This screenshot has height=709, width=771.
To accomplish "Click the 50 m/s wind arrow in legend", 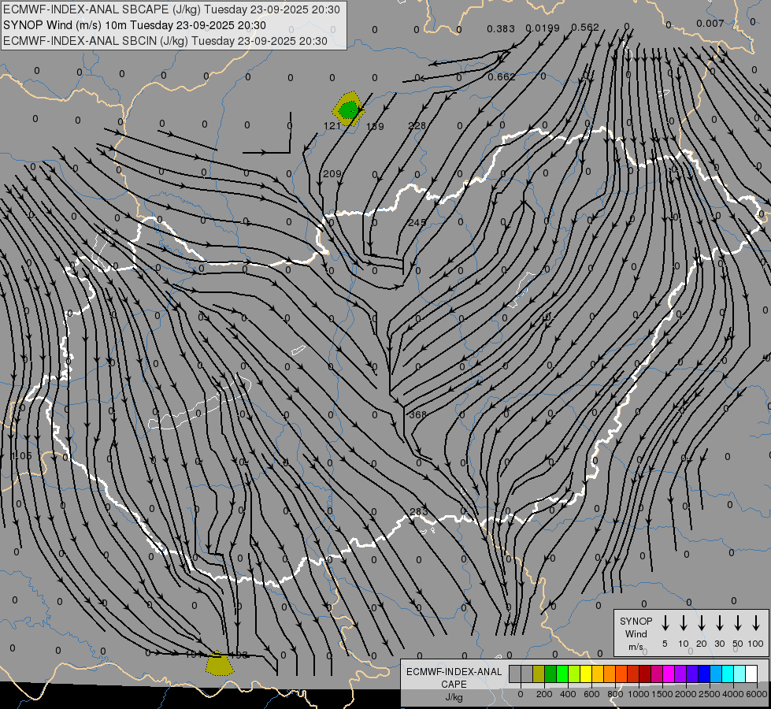I will tap(738, 623).
